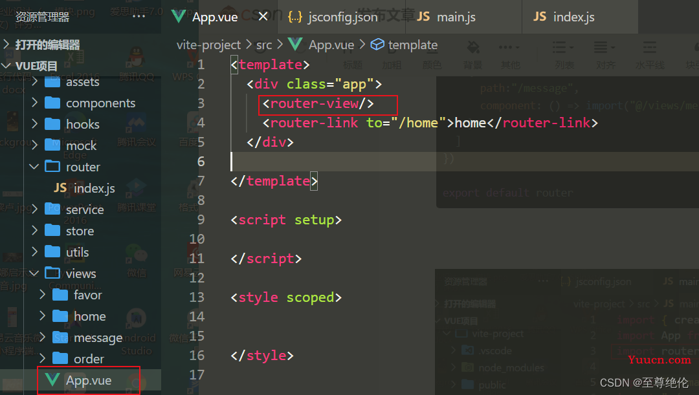Click the template cube icon in breadcrumb

click(377, 44)
